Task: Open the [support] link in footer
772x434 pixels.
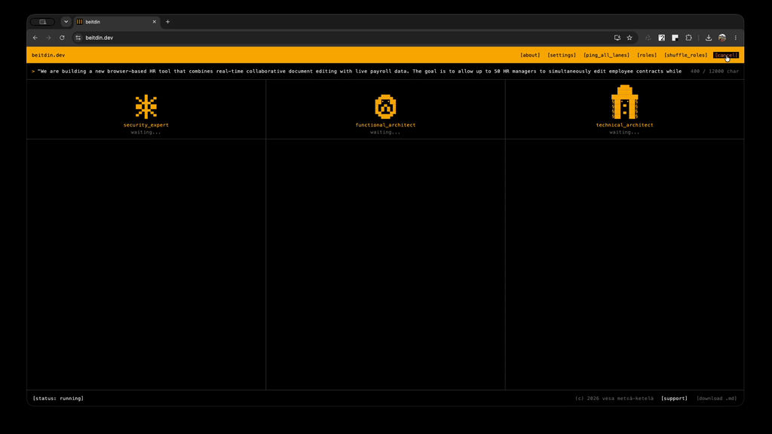Action: pos(675,399)
